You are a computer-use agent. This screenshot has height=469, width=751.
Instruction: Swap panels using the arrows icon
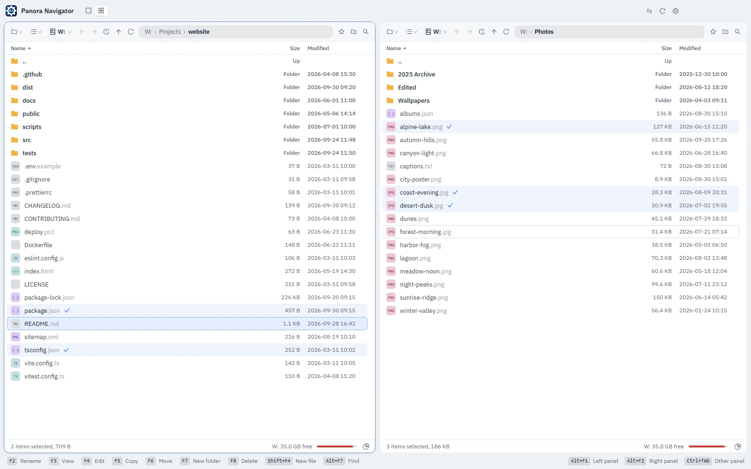(x=649, y=11)
